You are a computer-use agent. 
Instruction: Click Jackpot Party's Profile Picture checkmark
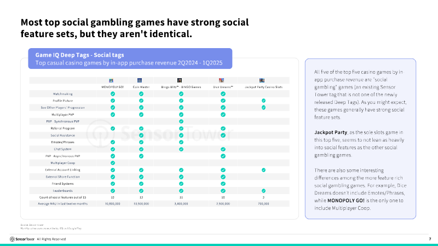click(263, 101)
